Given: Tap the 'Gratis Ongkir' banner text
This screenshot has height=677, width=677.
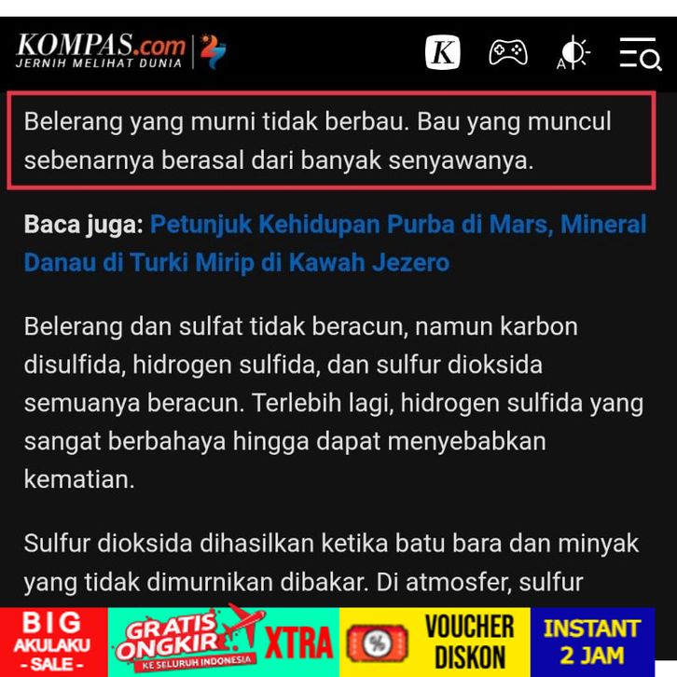Looking at the screenshot, I should [172, 639].
